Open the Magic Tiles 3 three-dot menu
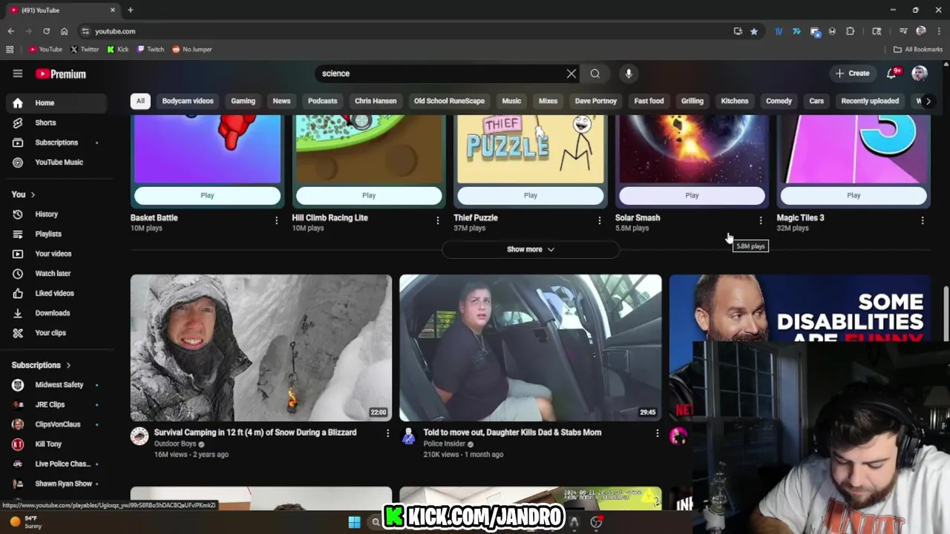 923,220
